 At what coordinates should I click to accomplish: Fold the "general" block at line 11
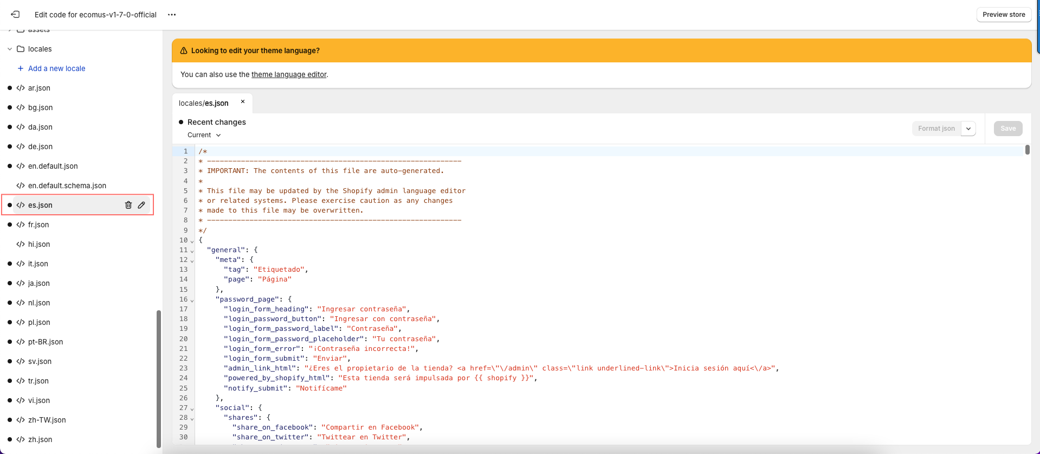click(192, 251)
